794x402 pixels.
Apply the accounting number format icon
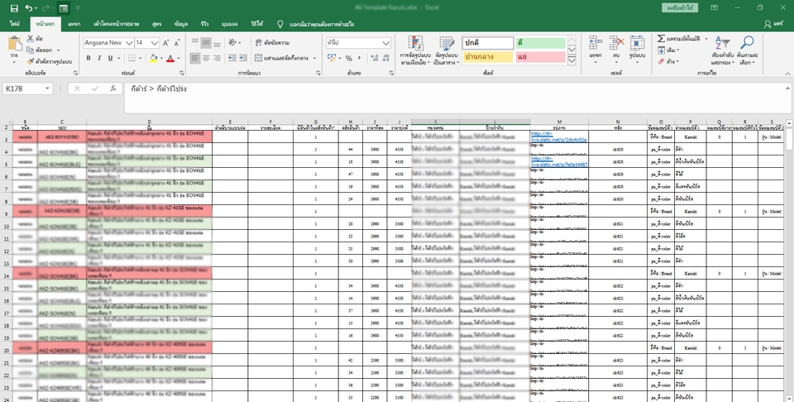coord(332,58)
